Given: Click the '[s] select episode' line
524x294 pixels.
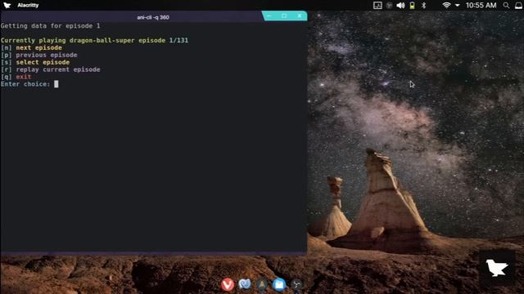Looking at the screenshot, I should coord(35,62).
